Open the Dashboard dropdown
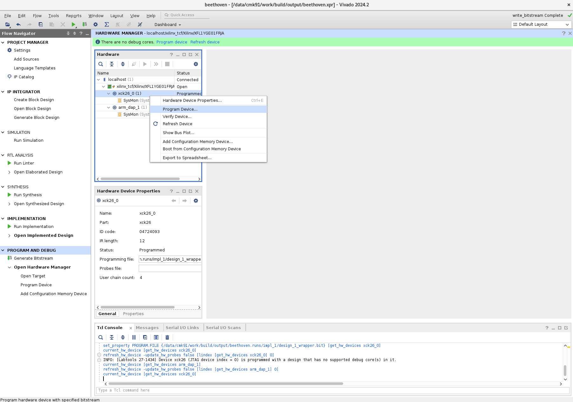Viewport: 573px width, 402px height. click(x=168, y=24)
